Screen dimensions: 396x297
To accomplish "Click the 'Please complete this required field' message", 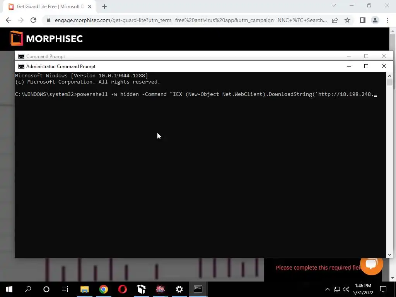I will (319, 268).
